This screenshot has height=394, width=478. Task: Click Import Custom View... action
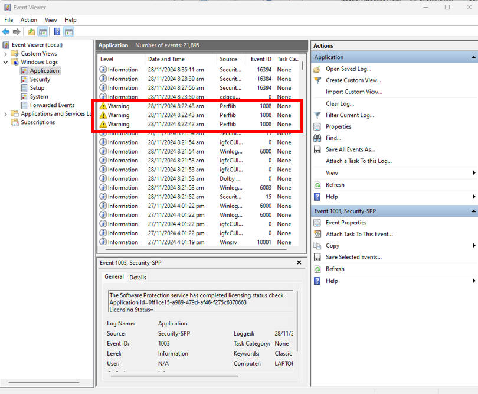354,92
